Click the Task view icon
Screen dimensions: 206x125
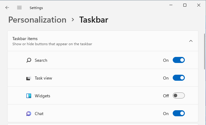(29, 78)
